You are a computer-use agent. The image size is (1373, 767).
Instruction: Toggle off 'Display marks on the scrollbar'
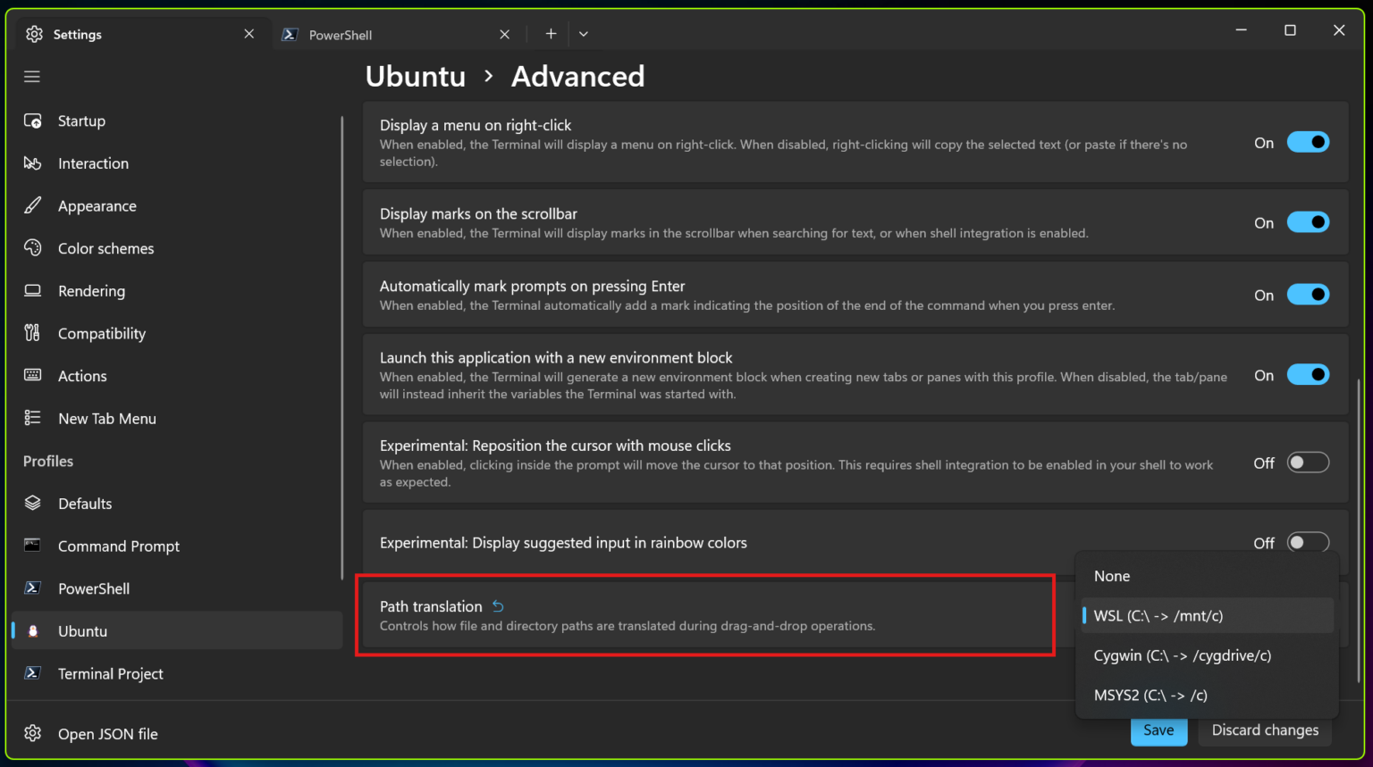(1308, 221)
